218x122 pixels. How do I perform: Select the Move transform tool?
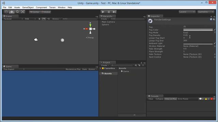click(12, 12)
